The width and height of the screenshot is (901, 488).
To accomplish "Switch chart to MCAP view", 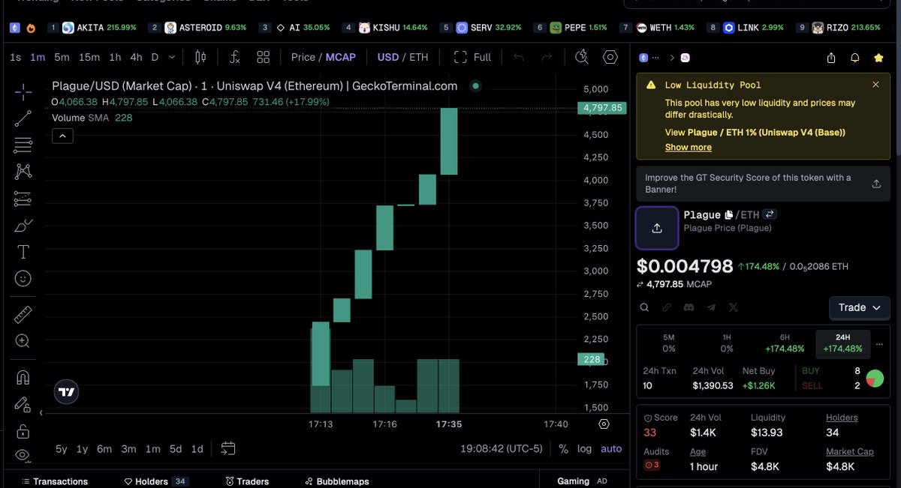I will click(x=341, y=57).
